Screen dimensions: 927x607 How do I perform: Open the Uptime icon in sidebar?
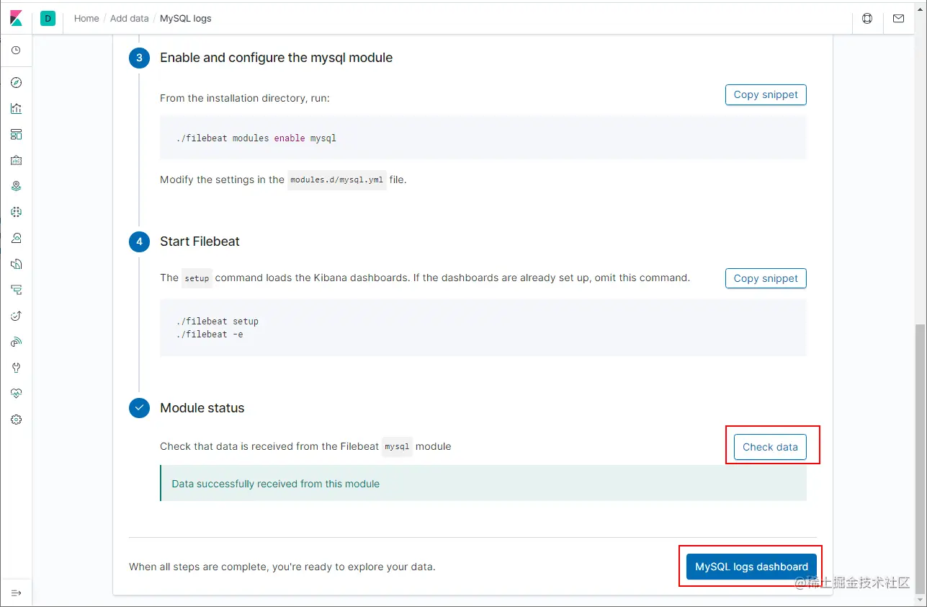[x=17, y=316]
